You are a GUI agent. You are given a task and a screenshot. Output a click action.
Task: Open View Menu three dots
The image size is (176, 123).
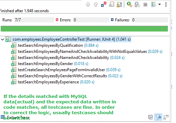(166, 4)
